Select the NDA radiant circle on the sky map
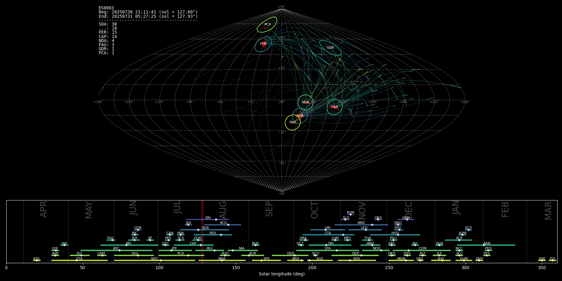This screenshot has width=562, height=281. (305, 102)
